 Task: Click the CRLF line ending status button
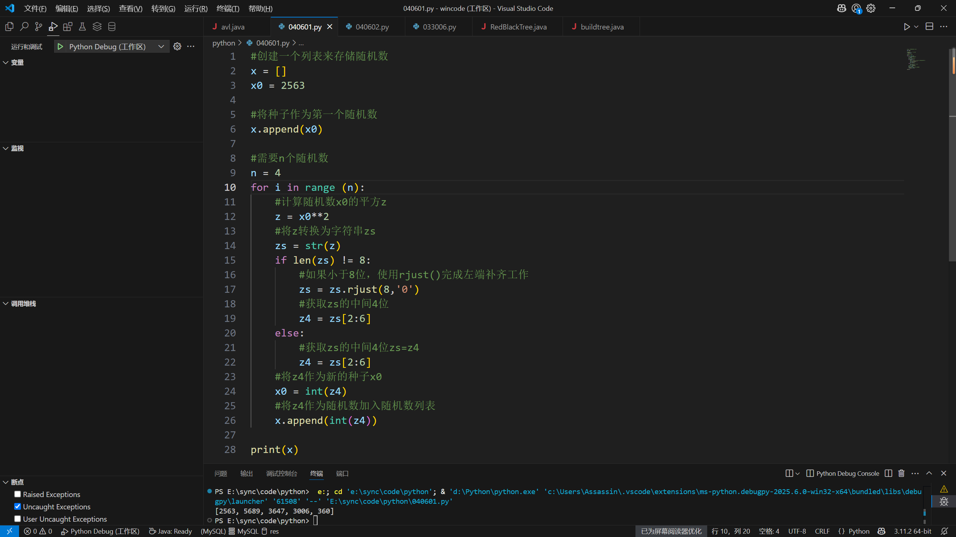(x=822, y=531)
